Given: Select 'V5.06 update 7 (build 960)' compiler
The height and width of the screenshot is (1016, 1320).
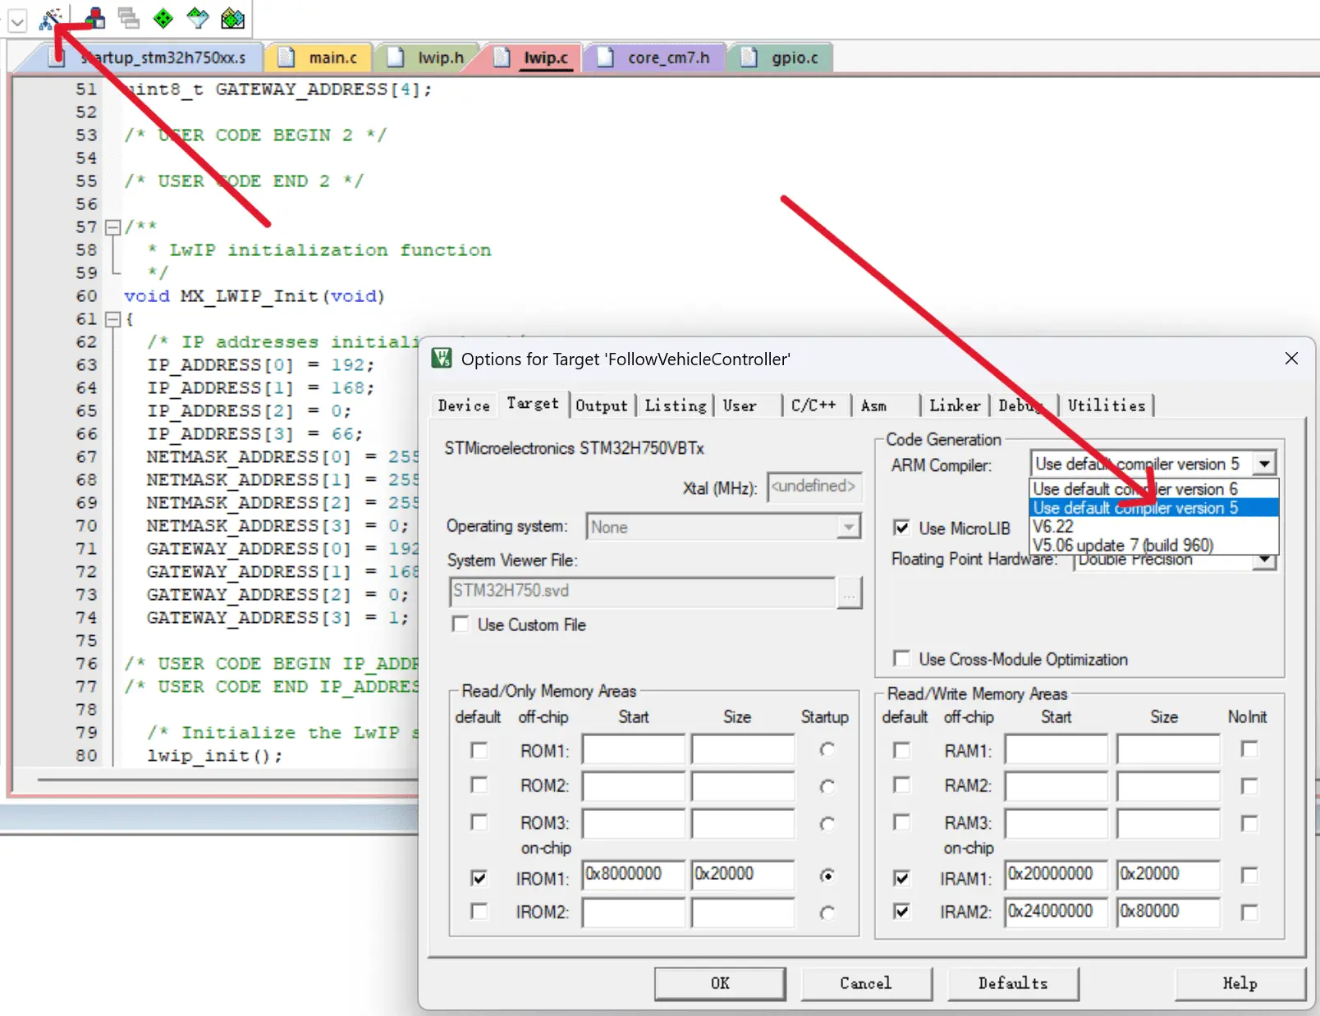Looking at the screenshot, I should pos(1153,545).
